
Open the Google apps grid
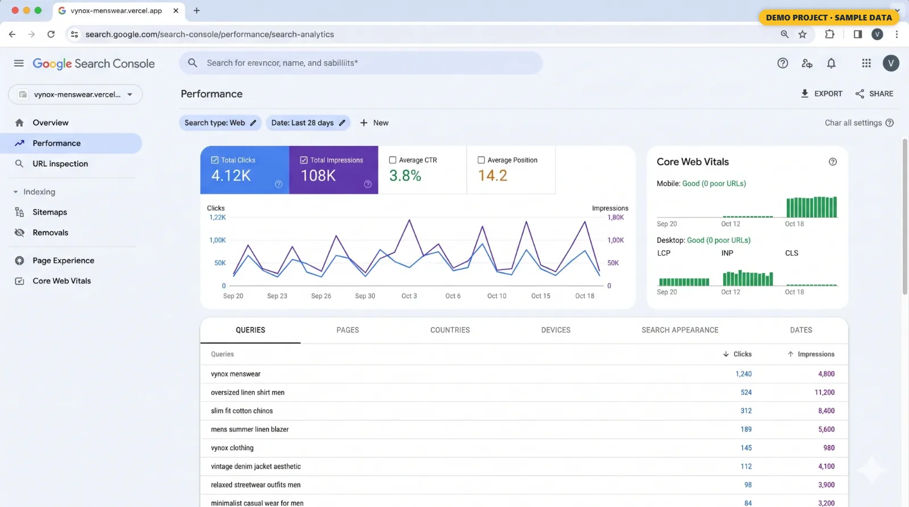coord(866,63)
